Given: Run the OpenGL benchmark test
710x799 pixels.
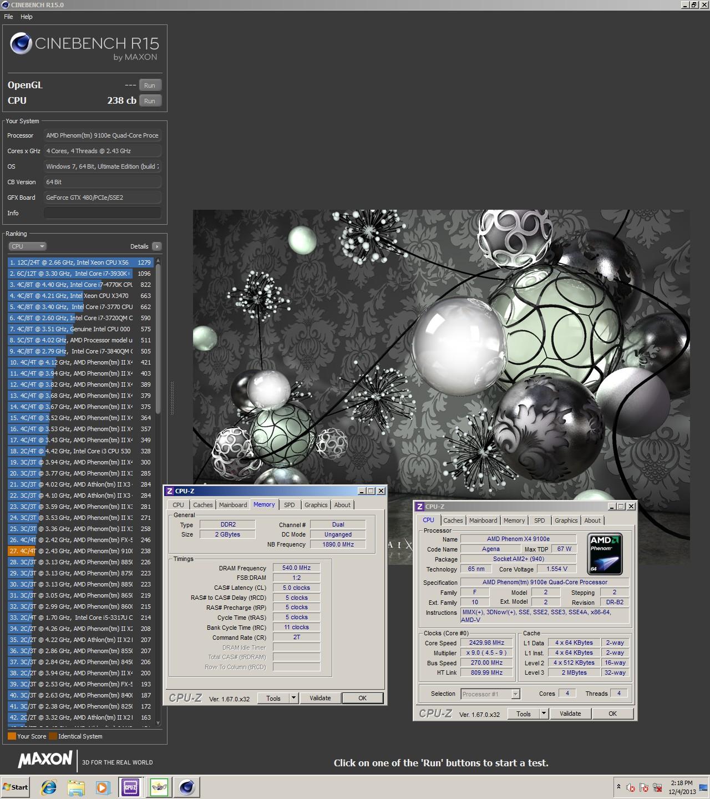Looking at the screenshot, I should (x=150, y=85).
